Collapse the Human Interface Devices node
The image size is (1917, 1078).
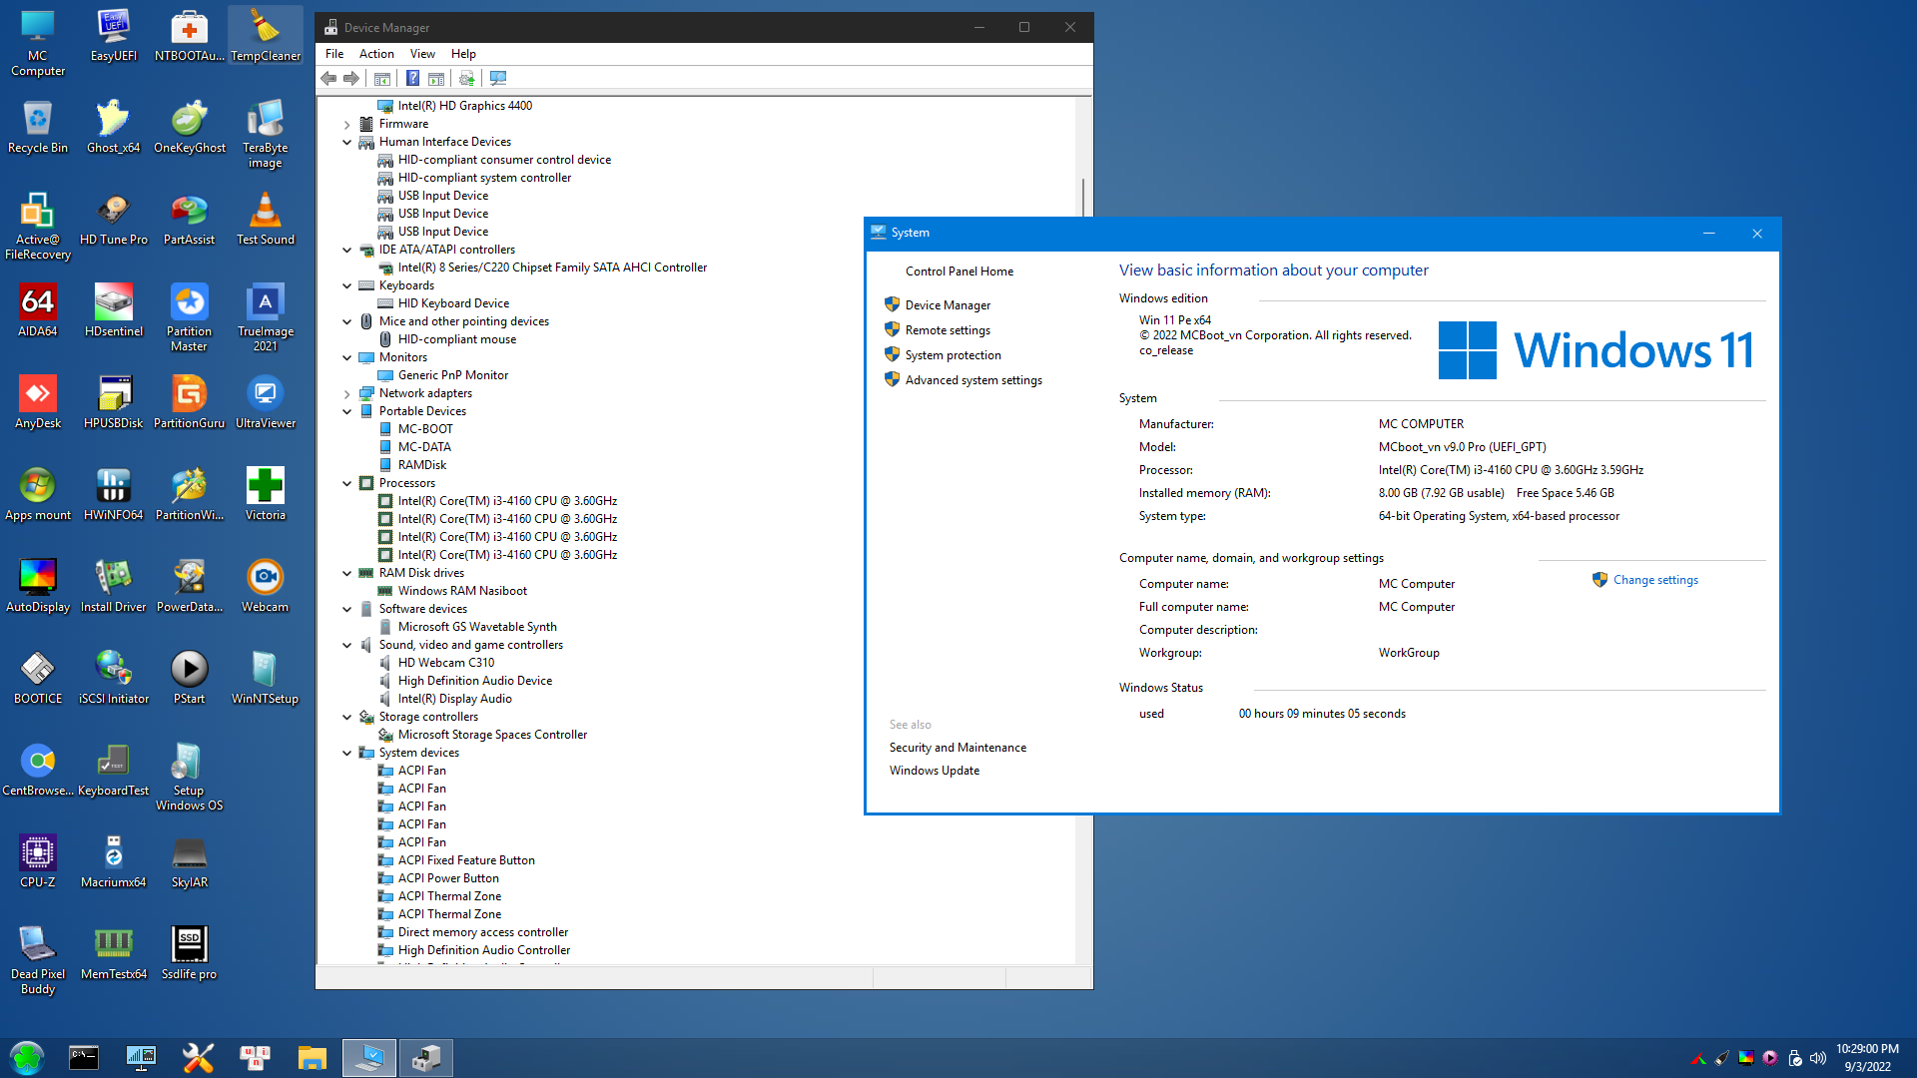click(346, 142)
